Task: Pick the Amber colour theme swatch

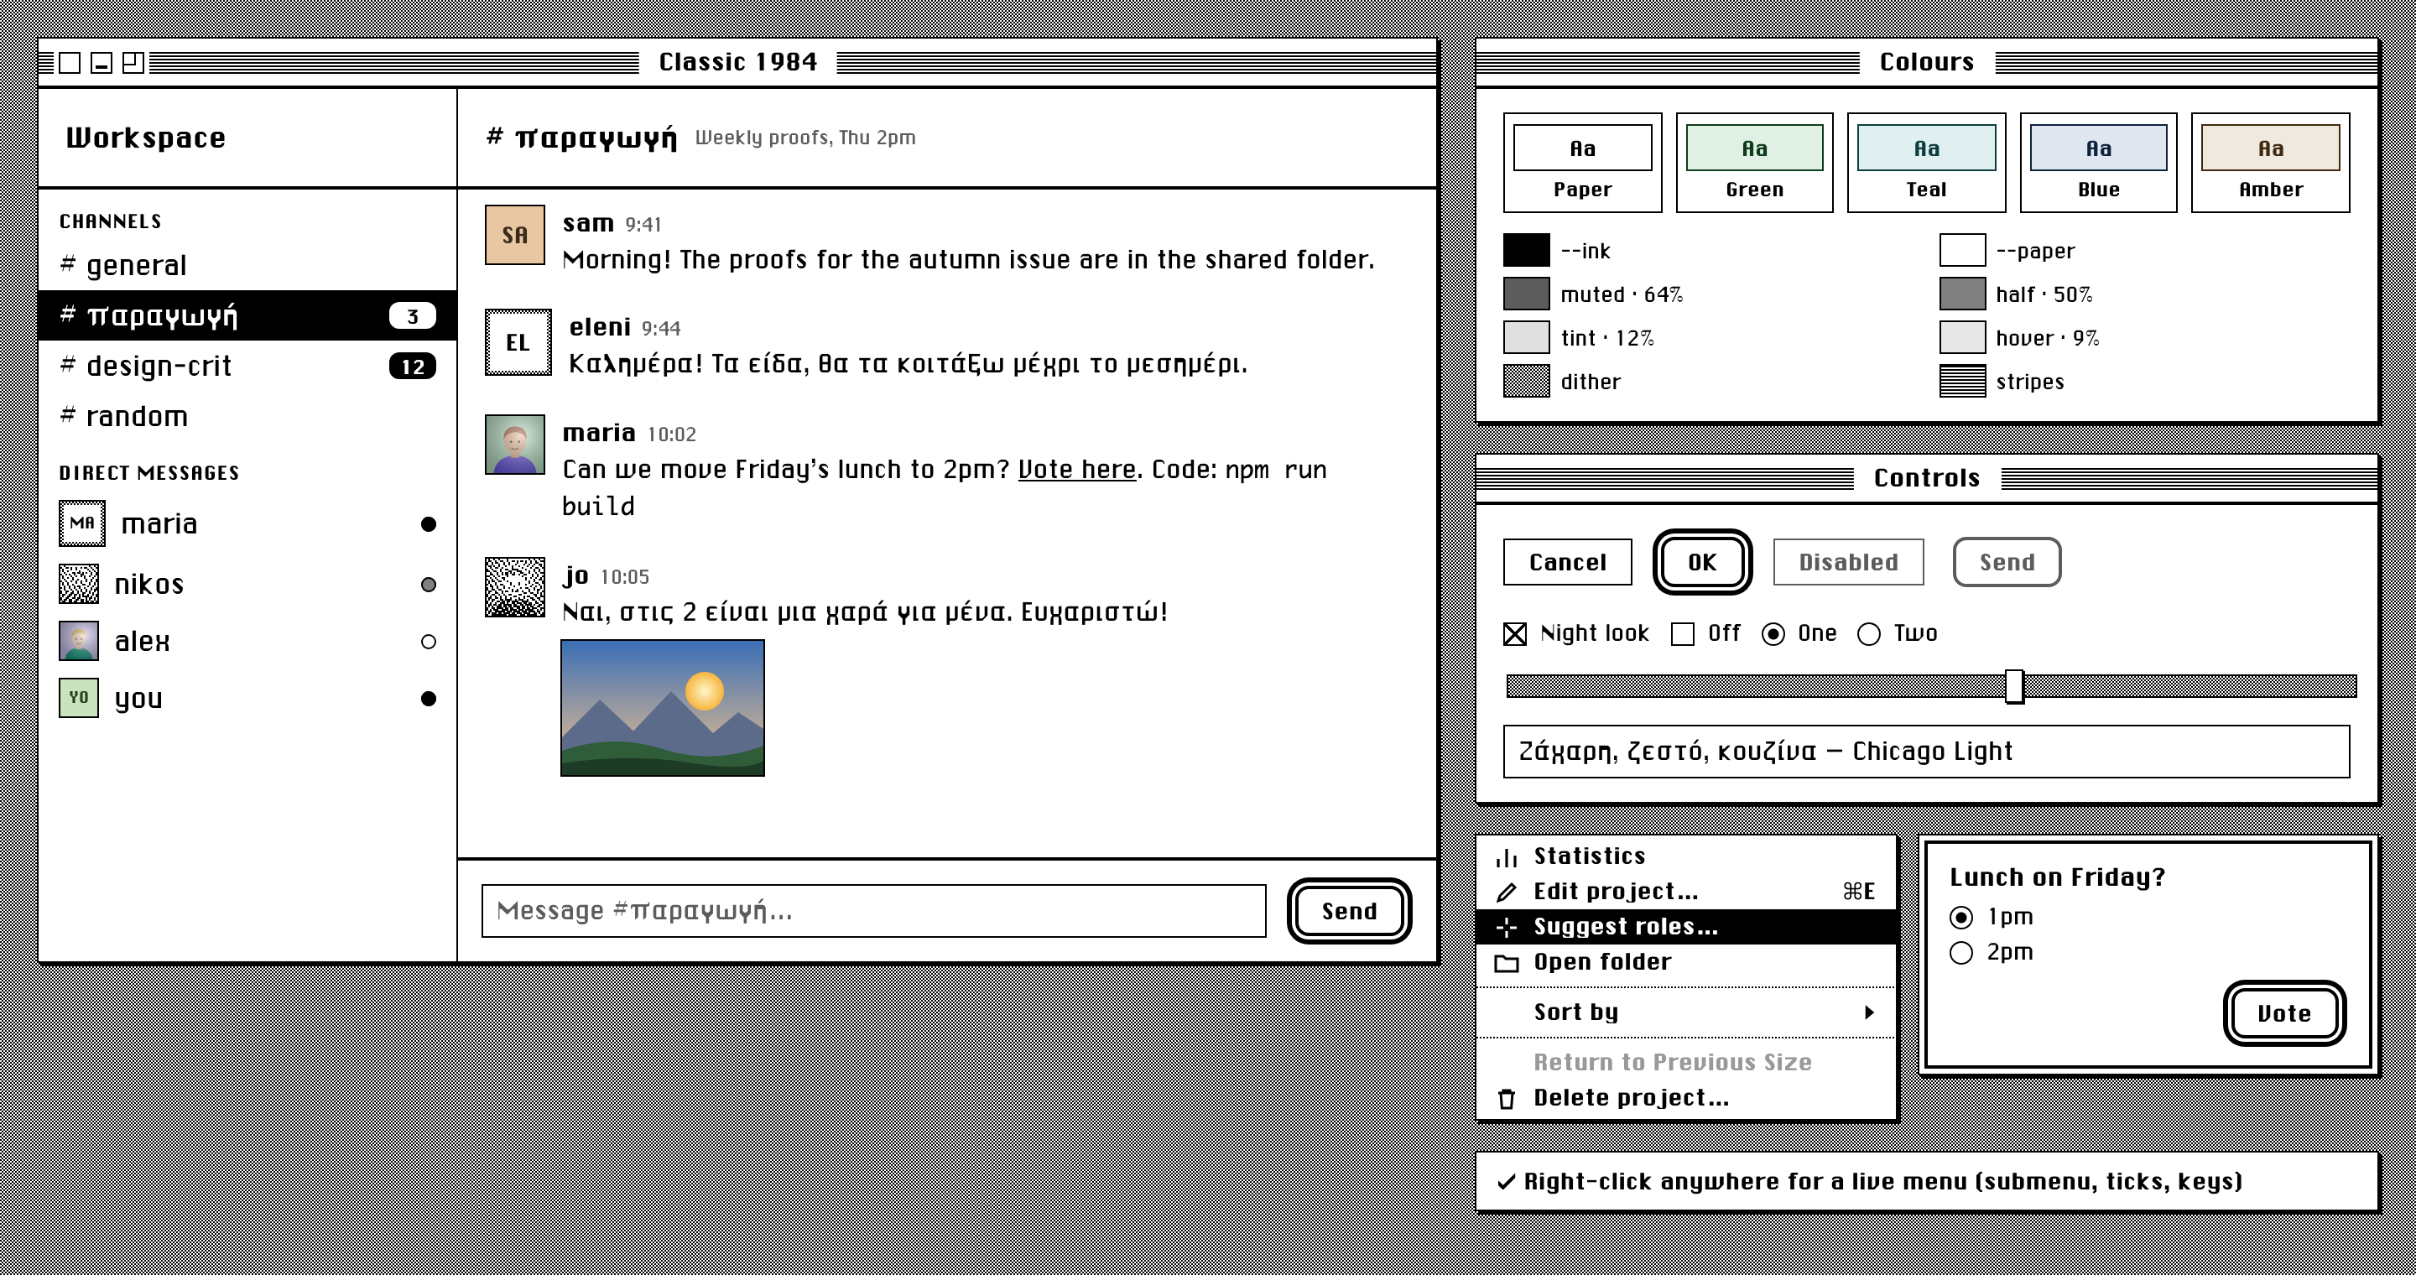Action: [x=2270, y=163]
